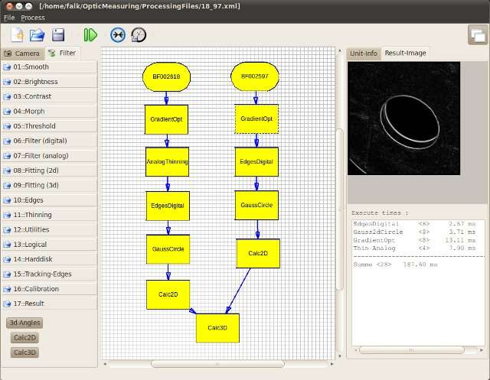Switch to the Unit-Info tab

point(364,54)
